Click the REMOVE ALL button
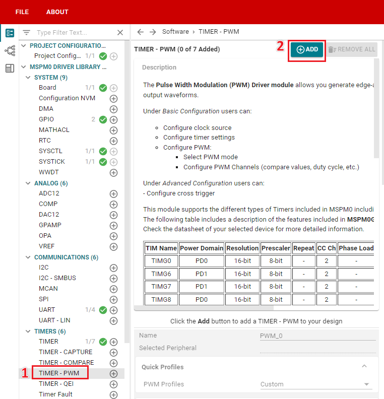 (352, 49)
